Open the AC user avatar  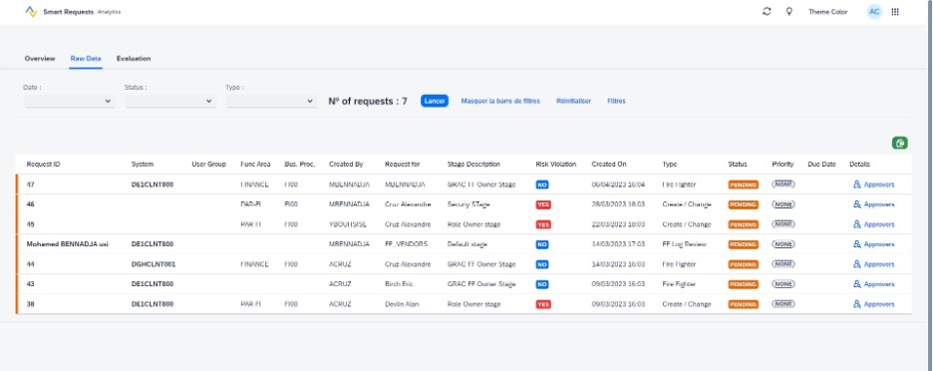point(874,11)
